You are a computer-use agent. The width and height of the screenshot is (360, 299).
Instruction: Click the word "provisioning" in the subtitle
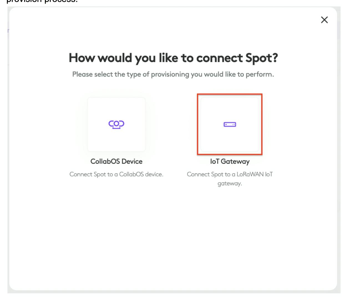pos(170,74)
